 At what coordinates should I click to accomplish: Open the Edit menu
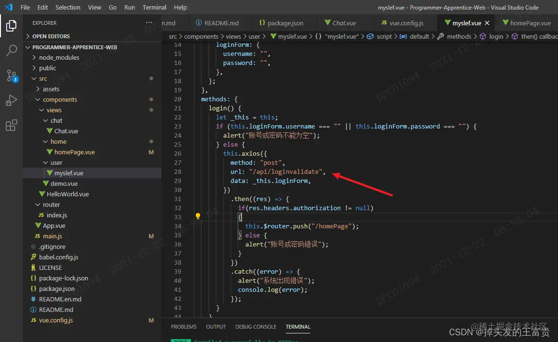pos(42,7)
